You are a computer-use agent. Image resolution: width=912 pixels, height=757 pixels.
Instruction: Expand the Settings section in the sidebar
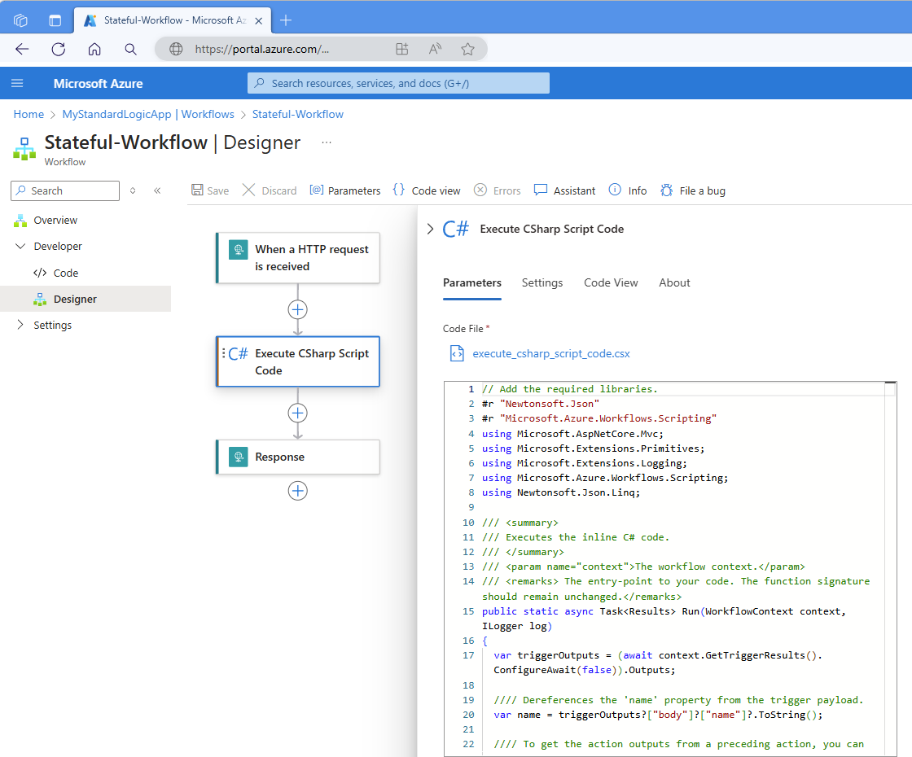pos(20,325)
